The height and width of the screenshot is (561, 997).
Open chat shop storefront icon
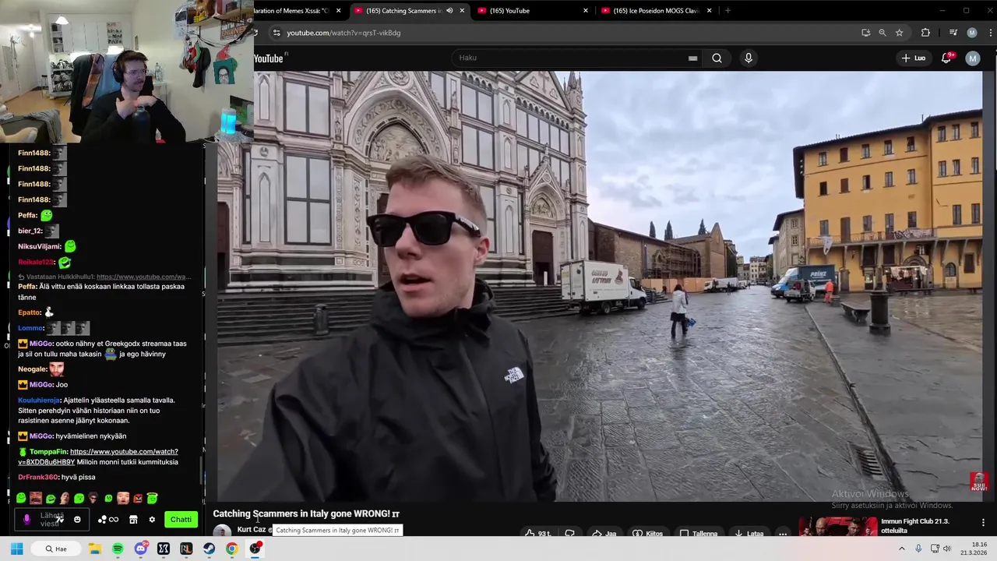pos(133,520)
